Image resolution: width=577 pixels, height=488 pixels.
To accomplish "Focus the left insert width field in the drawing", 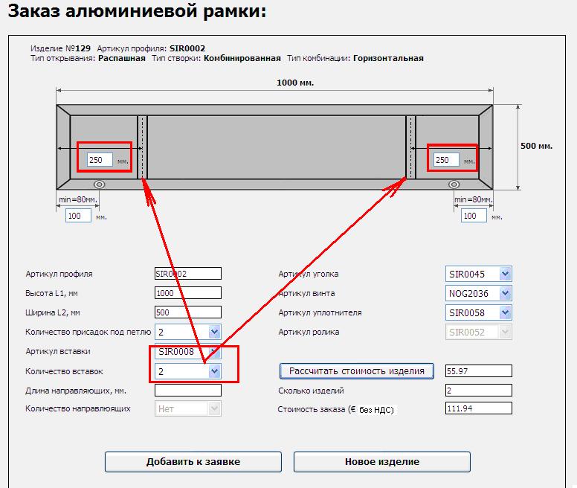I will point(100,159).
